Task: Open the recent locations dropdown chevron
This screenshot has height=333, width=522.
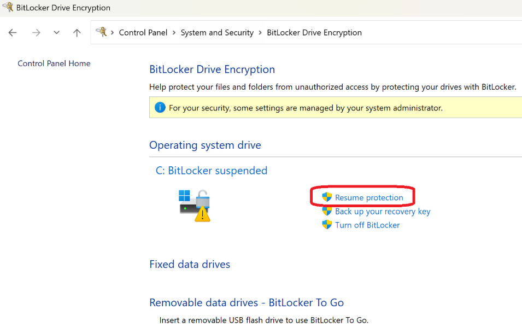Action: coord(57,33)
